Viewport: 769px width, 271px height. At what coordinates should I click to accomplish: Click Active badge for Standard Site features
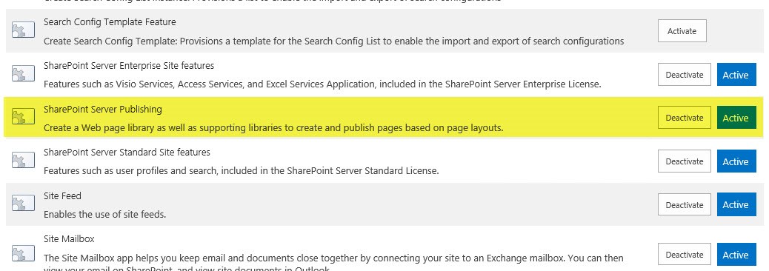click(x=736, y=161)
